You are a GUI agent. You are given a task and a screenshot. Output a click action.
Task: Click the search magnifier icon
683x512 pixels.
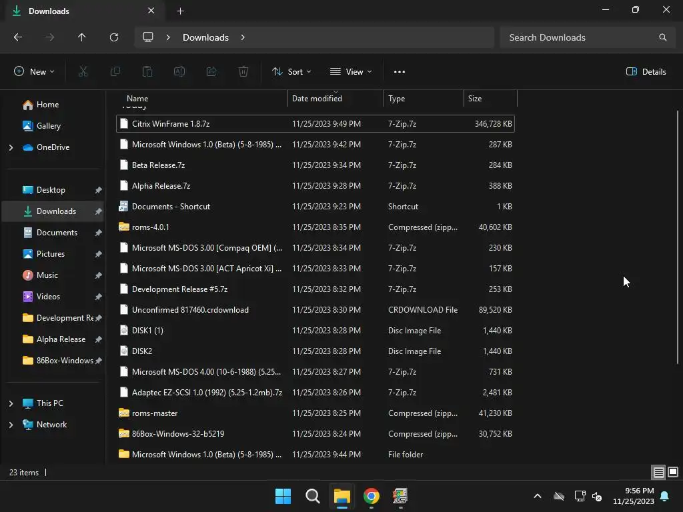tap(662, 37)
